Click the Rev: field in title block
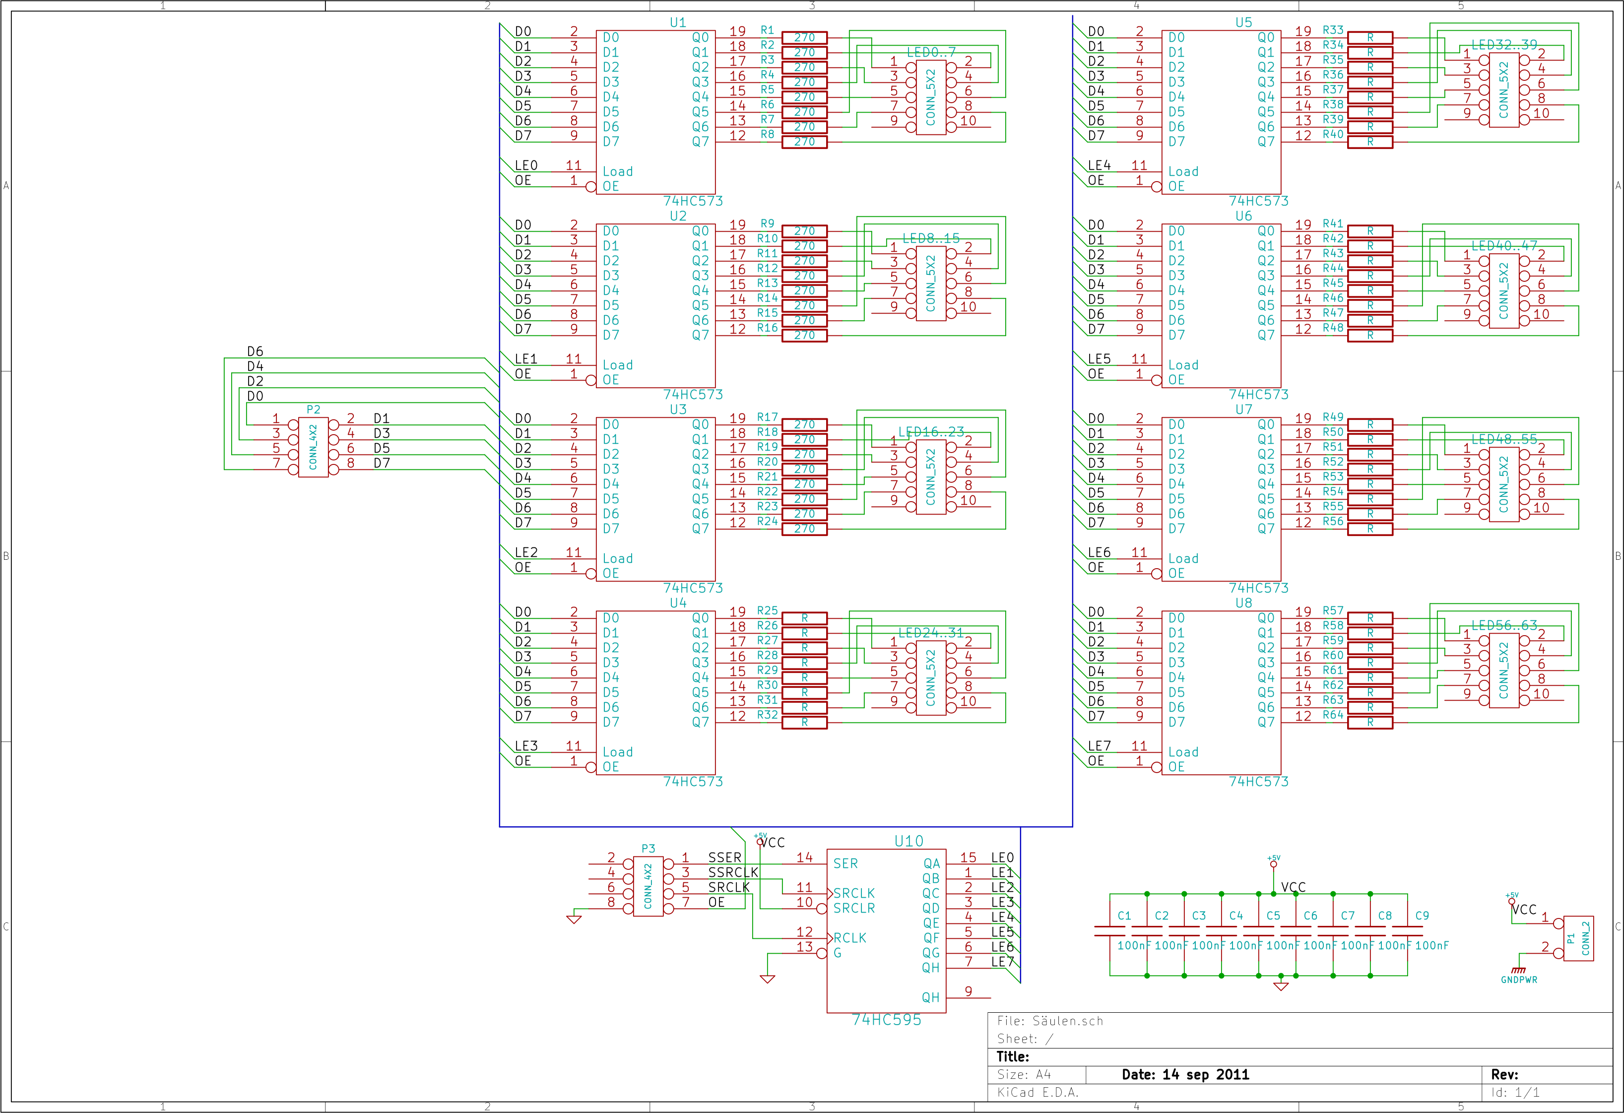 tap(1504, 1075)
